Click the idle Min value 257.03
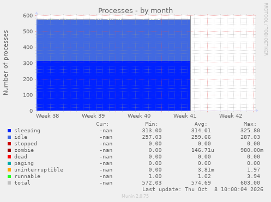The height and width of the screenshot is (202, 271). coord(152,137)
